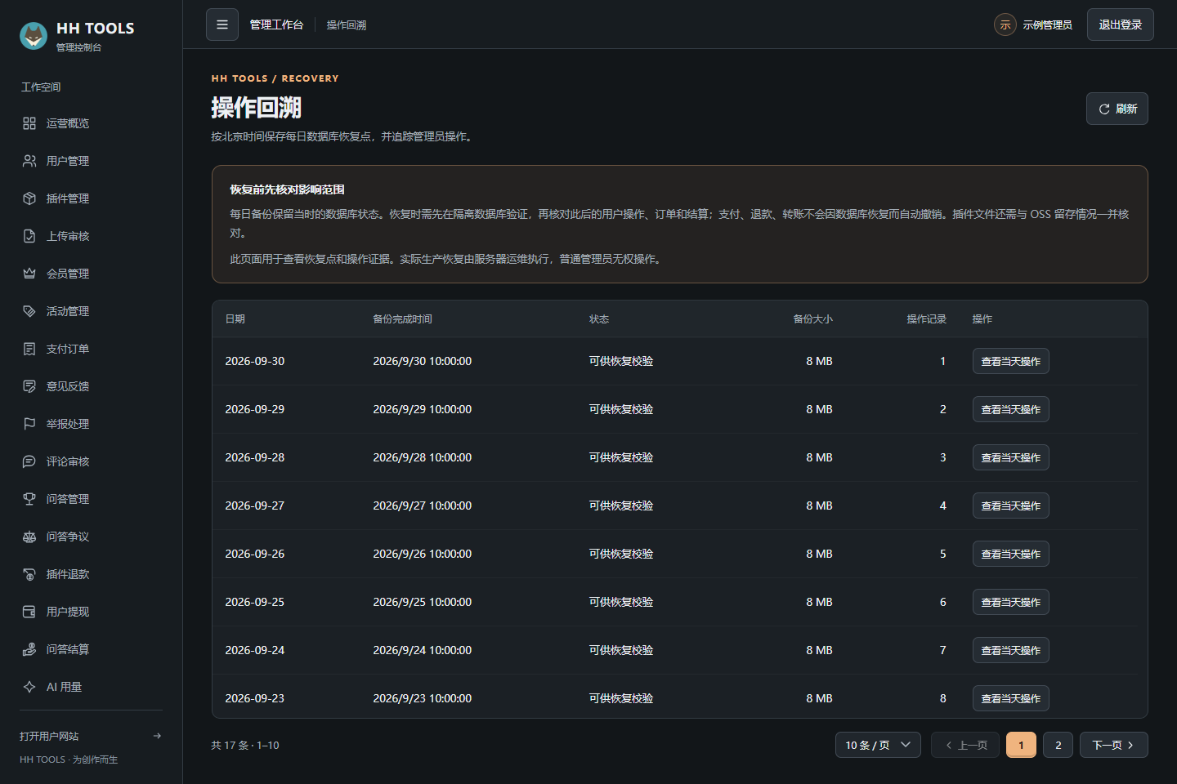Click 查看当天操作 for 2026-09-28

pyautogui.click(x=1011, y=457)
